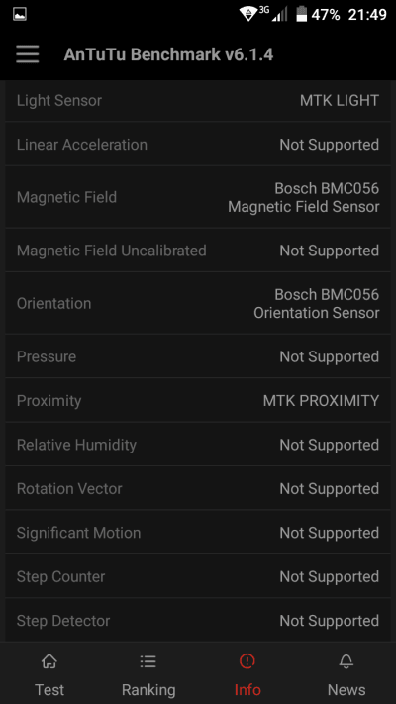Tap the Test home icon

pyautogui.click(x=49, y=660)
